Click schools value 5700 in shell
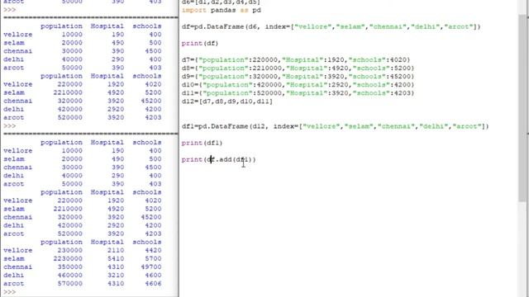This screenshot has width=529, height=297. pos(153,258)
